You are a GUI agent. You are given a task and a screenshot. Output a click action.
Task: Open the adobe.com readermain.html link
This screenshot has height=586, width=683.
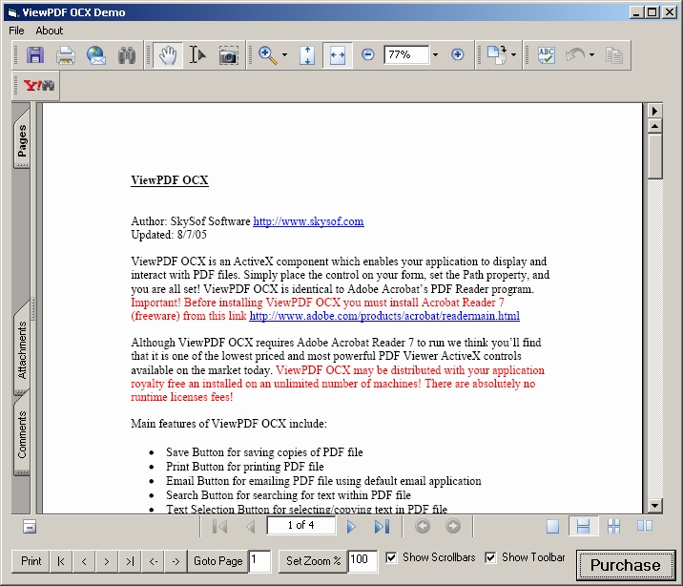click(x=384, y=316)
